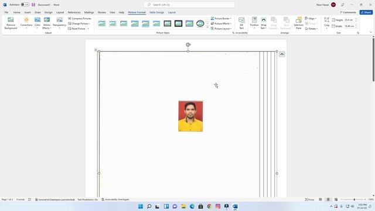The height and width of the screenshot is (211, 375).
Task: Open the Align dropdown
Action: 311,18
